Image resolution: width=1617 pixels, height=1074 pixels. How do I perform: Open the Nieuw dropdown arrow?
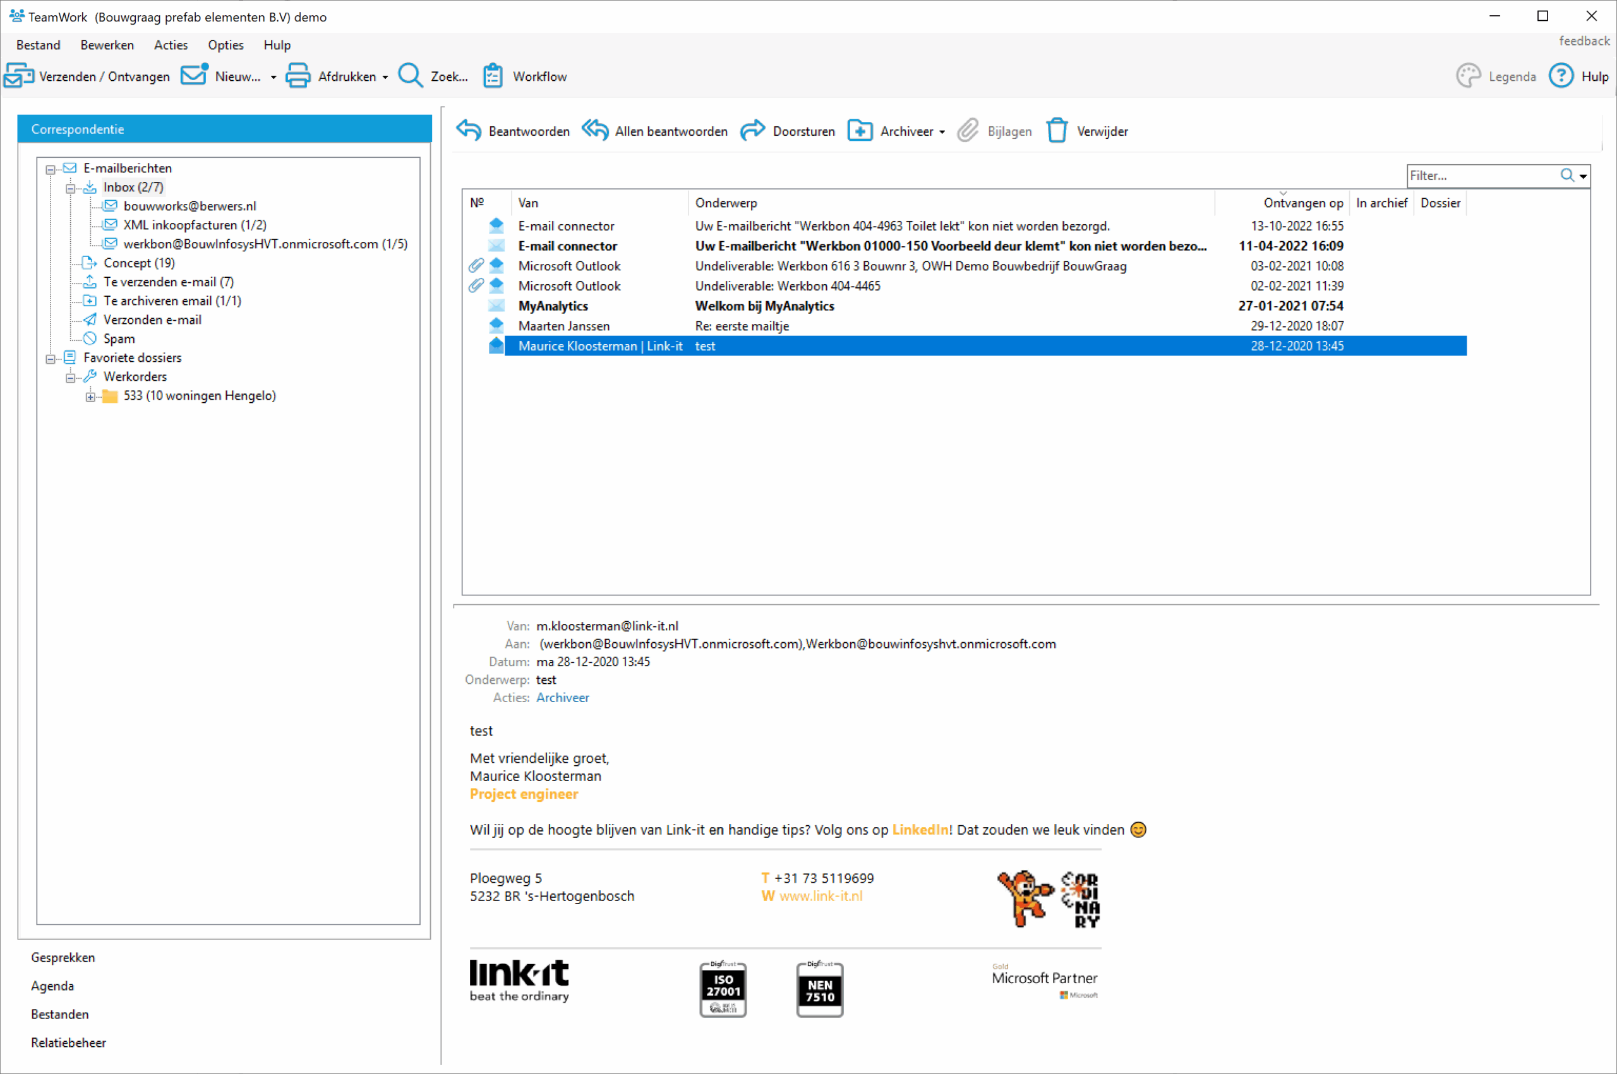pos(274,78)
